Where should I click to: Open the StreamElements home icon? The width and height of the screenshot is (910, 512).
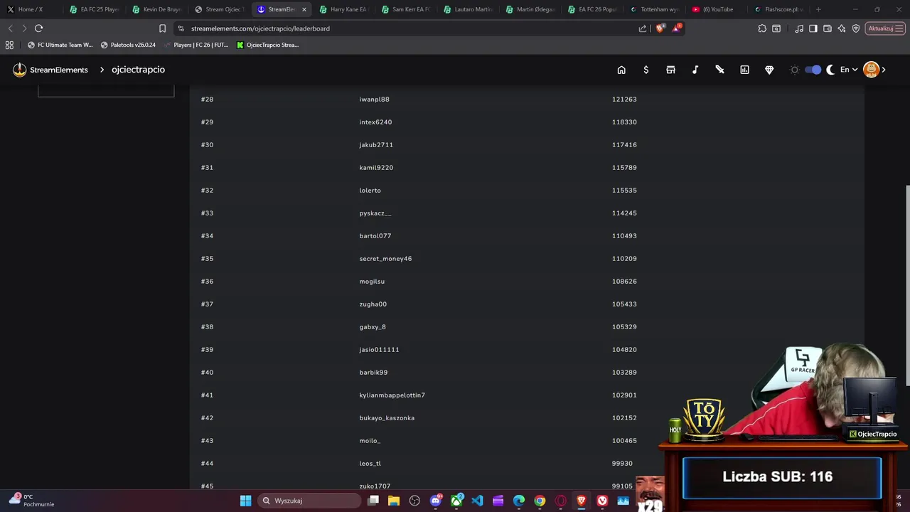(x=621, y=70)
